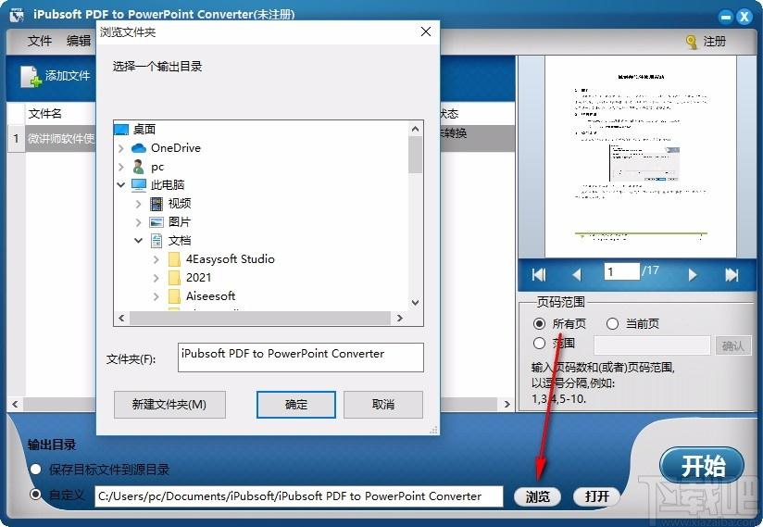The image size is (763, 527).
Task: Expand the OneDrive tree node
Action: [x=121, y=148]
